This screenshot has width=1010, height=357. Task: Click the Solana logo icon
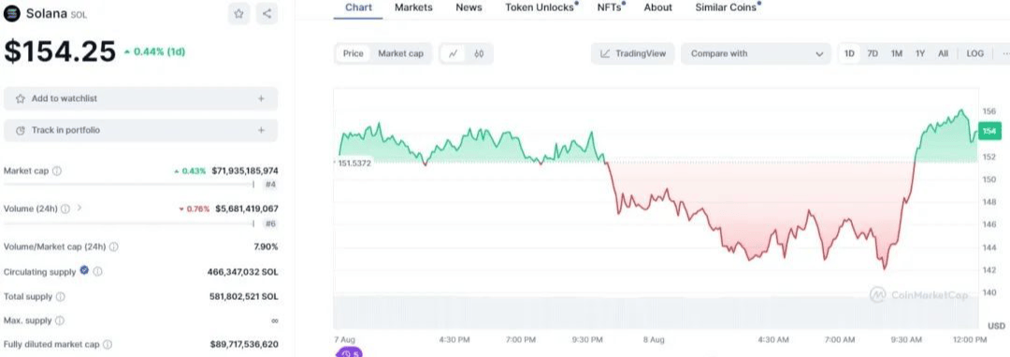[x=12, y=13]
